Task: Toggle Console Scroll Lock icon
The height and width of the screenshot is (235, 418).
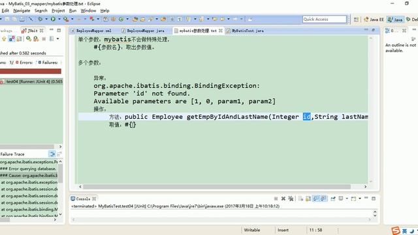Action: (308, 198)
